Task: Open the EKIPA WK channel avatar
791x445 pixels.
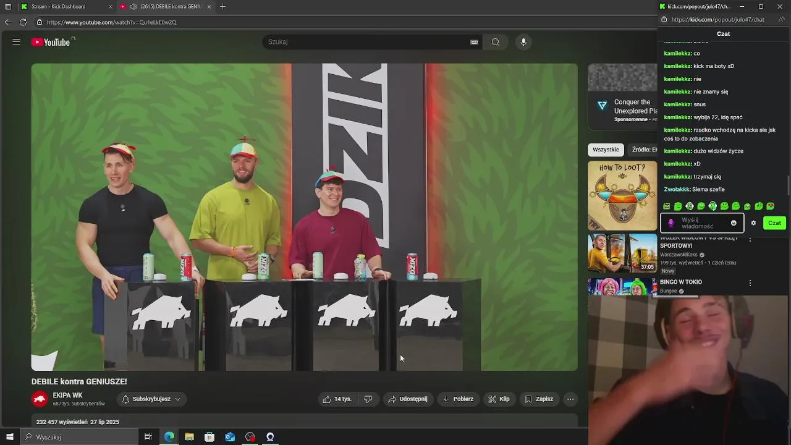Action: 40,399
